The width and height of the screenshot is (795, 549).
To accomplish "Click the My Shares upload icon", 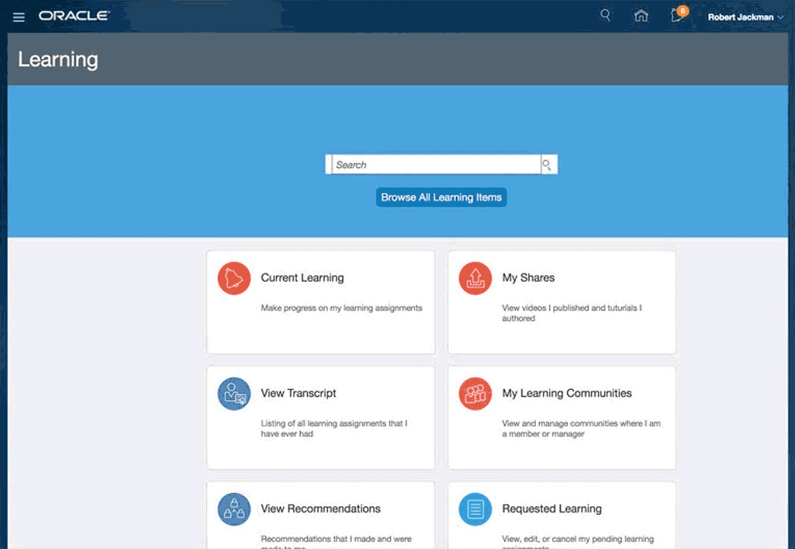I will (475, 278).
